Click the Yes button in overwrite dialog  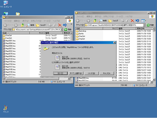pos(60,73)
